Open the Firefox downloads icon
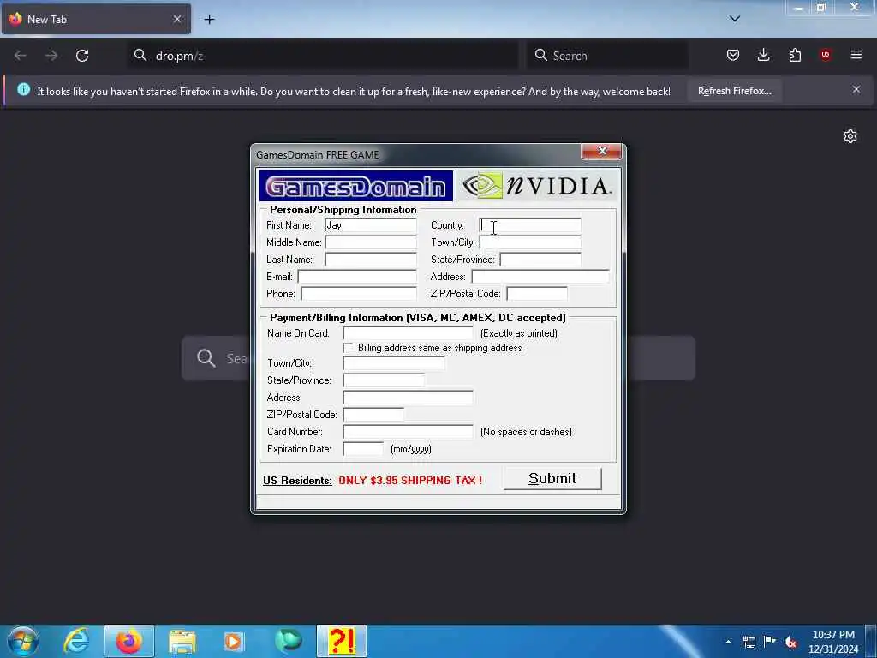This screenshot has height=658, width=877. pos(763,55)
